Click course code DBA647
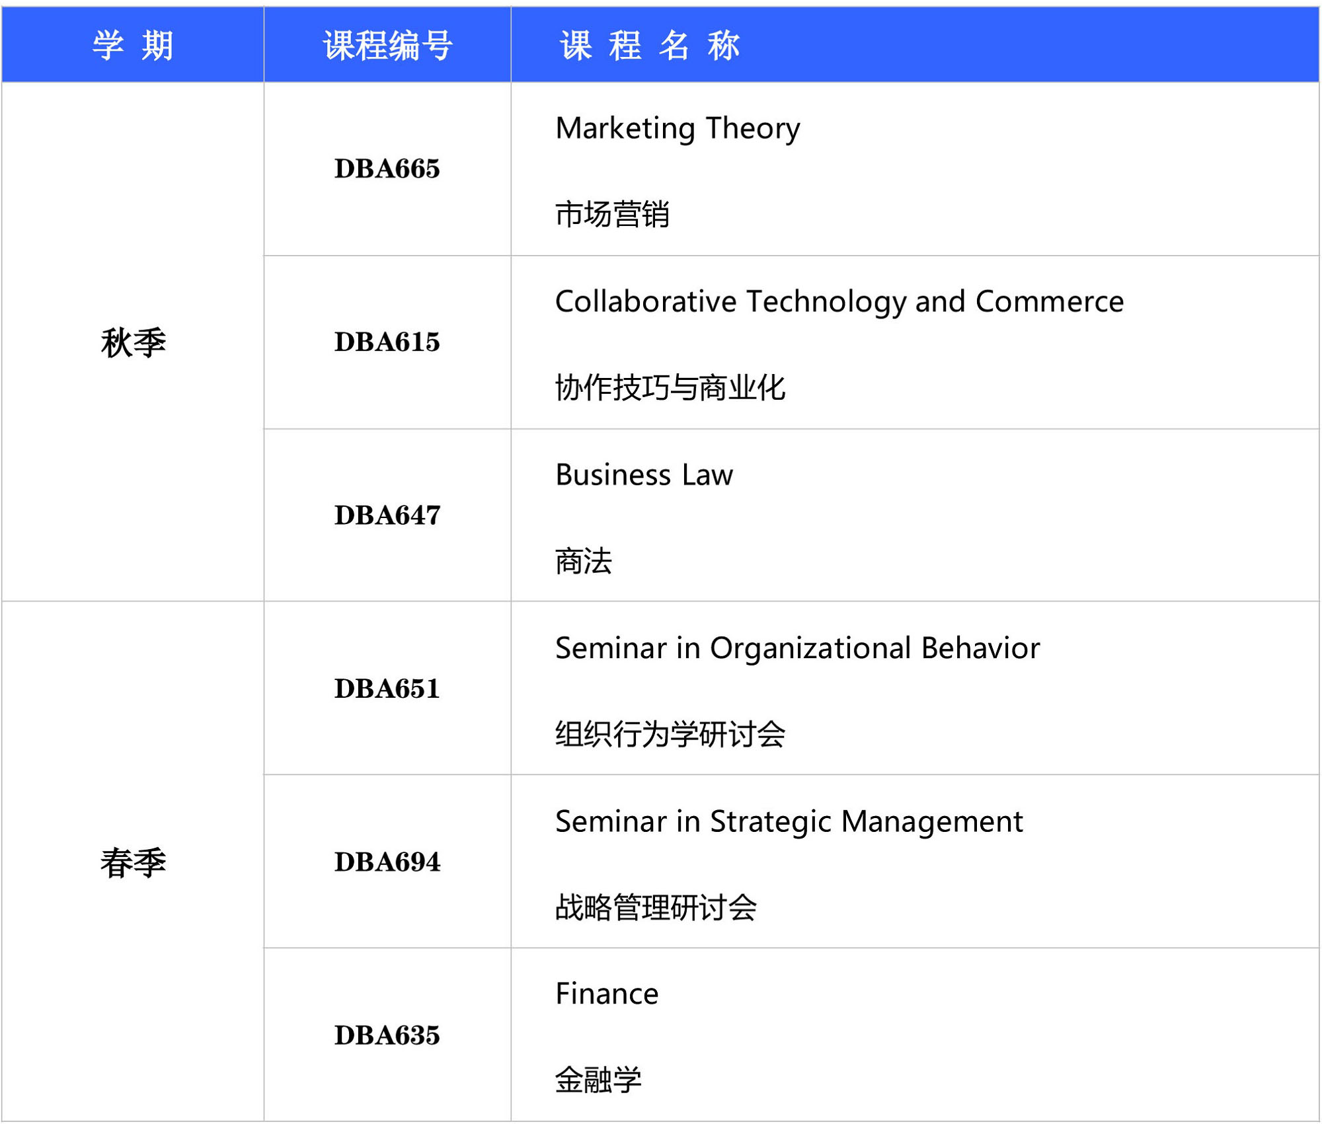The width and height of the screenshot is (1322, 1124). 387,515
